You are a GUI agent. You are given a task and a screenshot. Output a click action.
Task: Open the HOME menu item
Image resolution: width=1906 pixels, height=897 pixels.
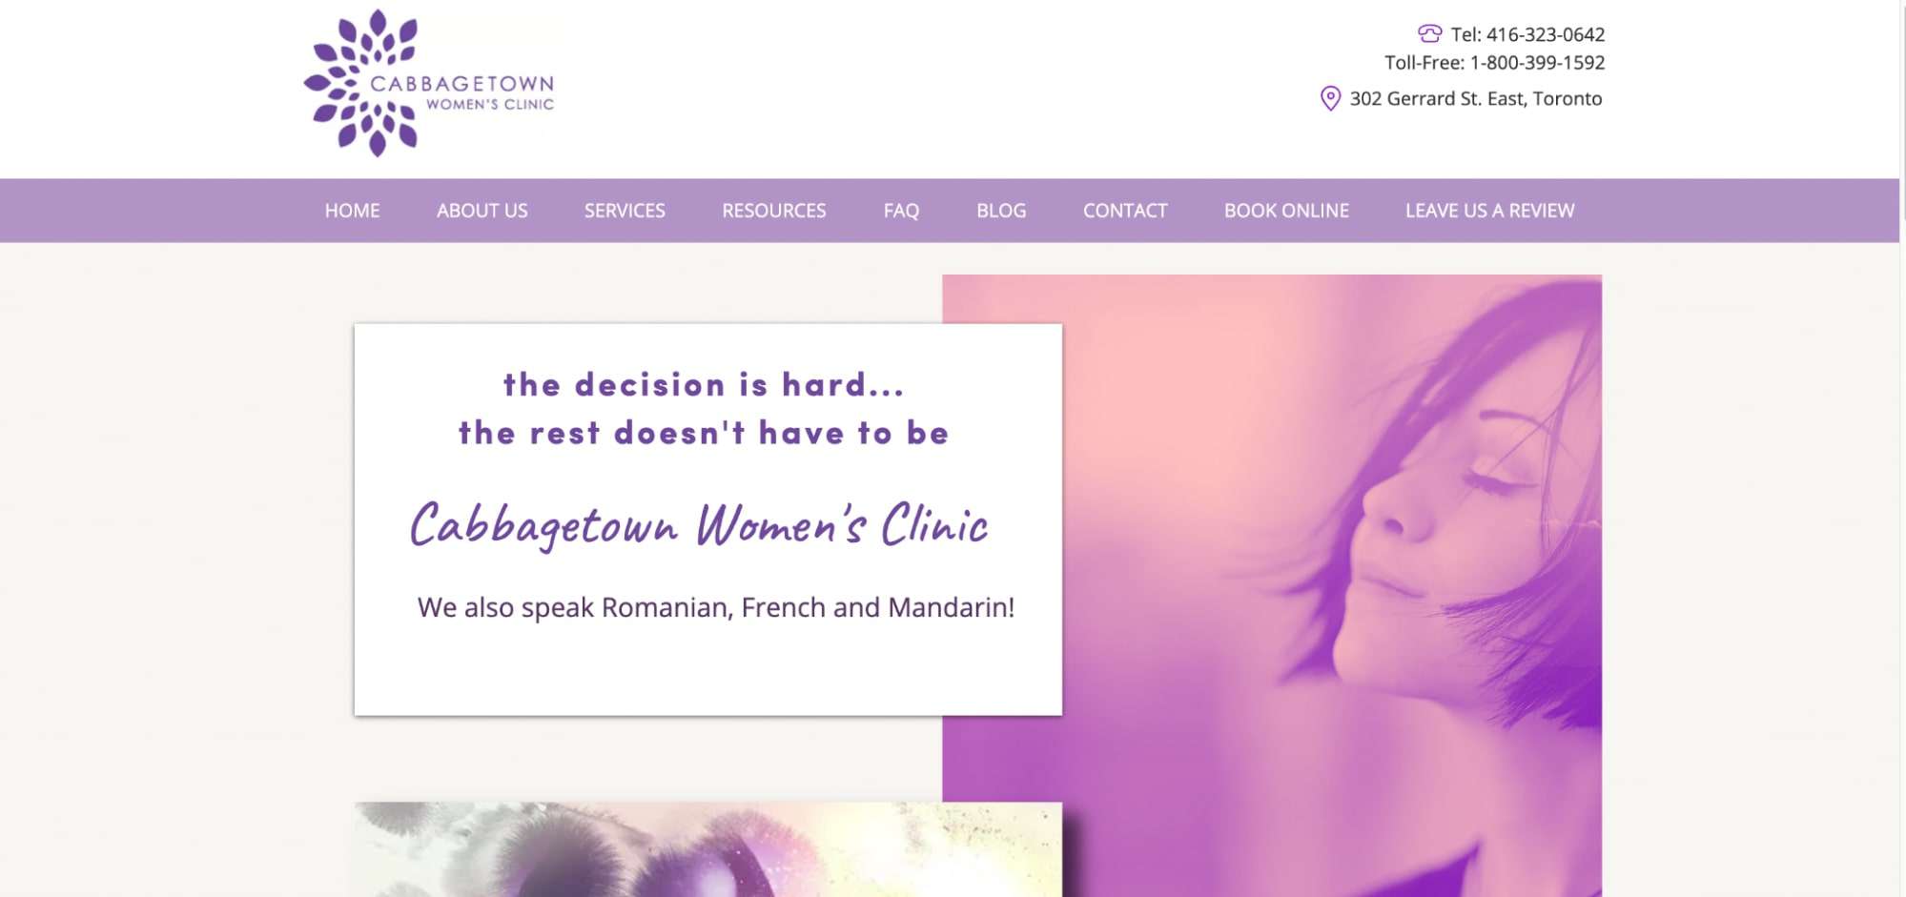352,211
